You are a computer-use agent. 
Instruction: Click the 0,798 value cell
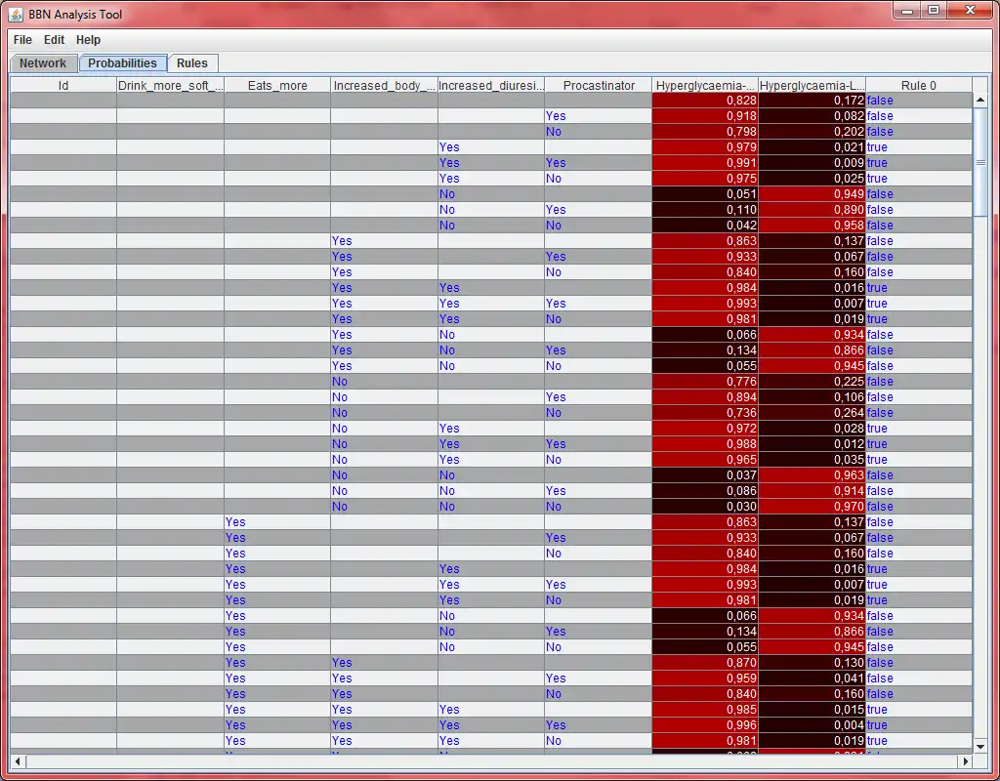pos(705,132)
